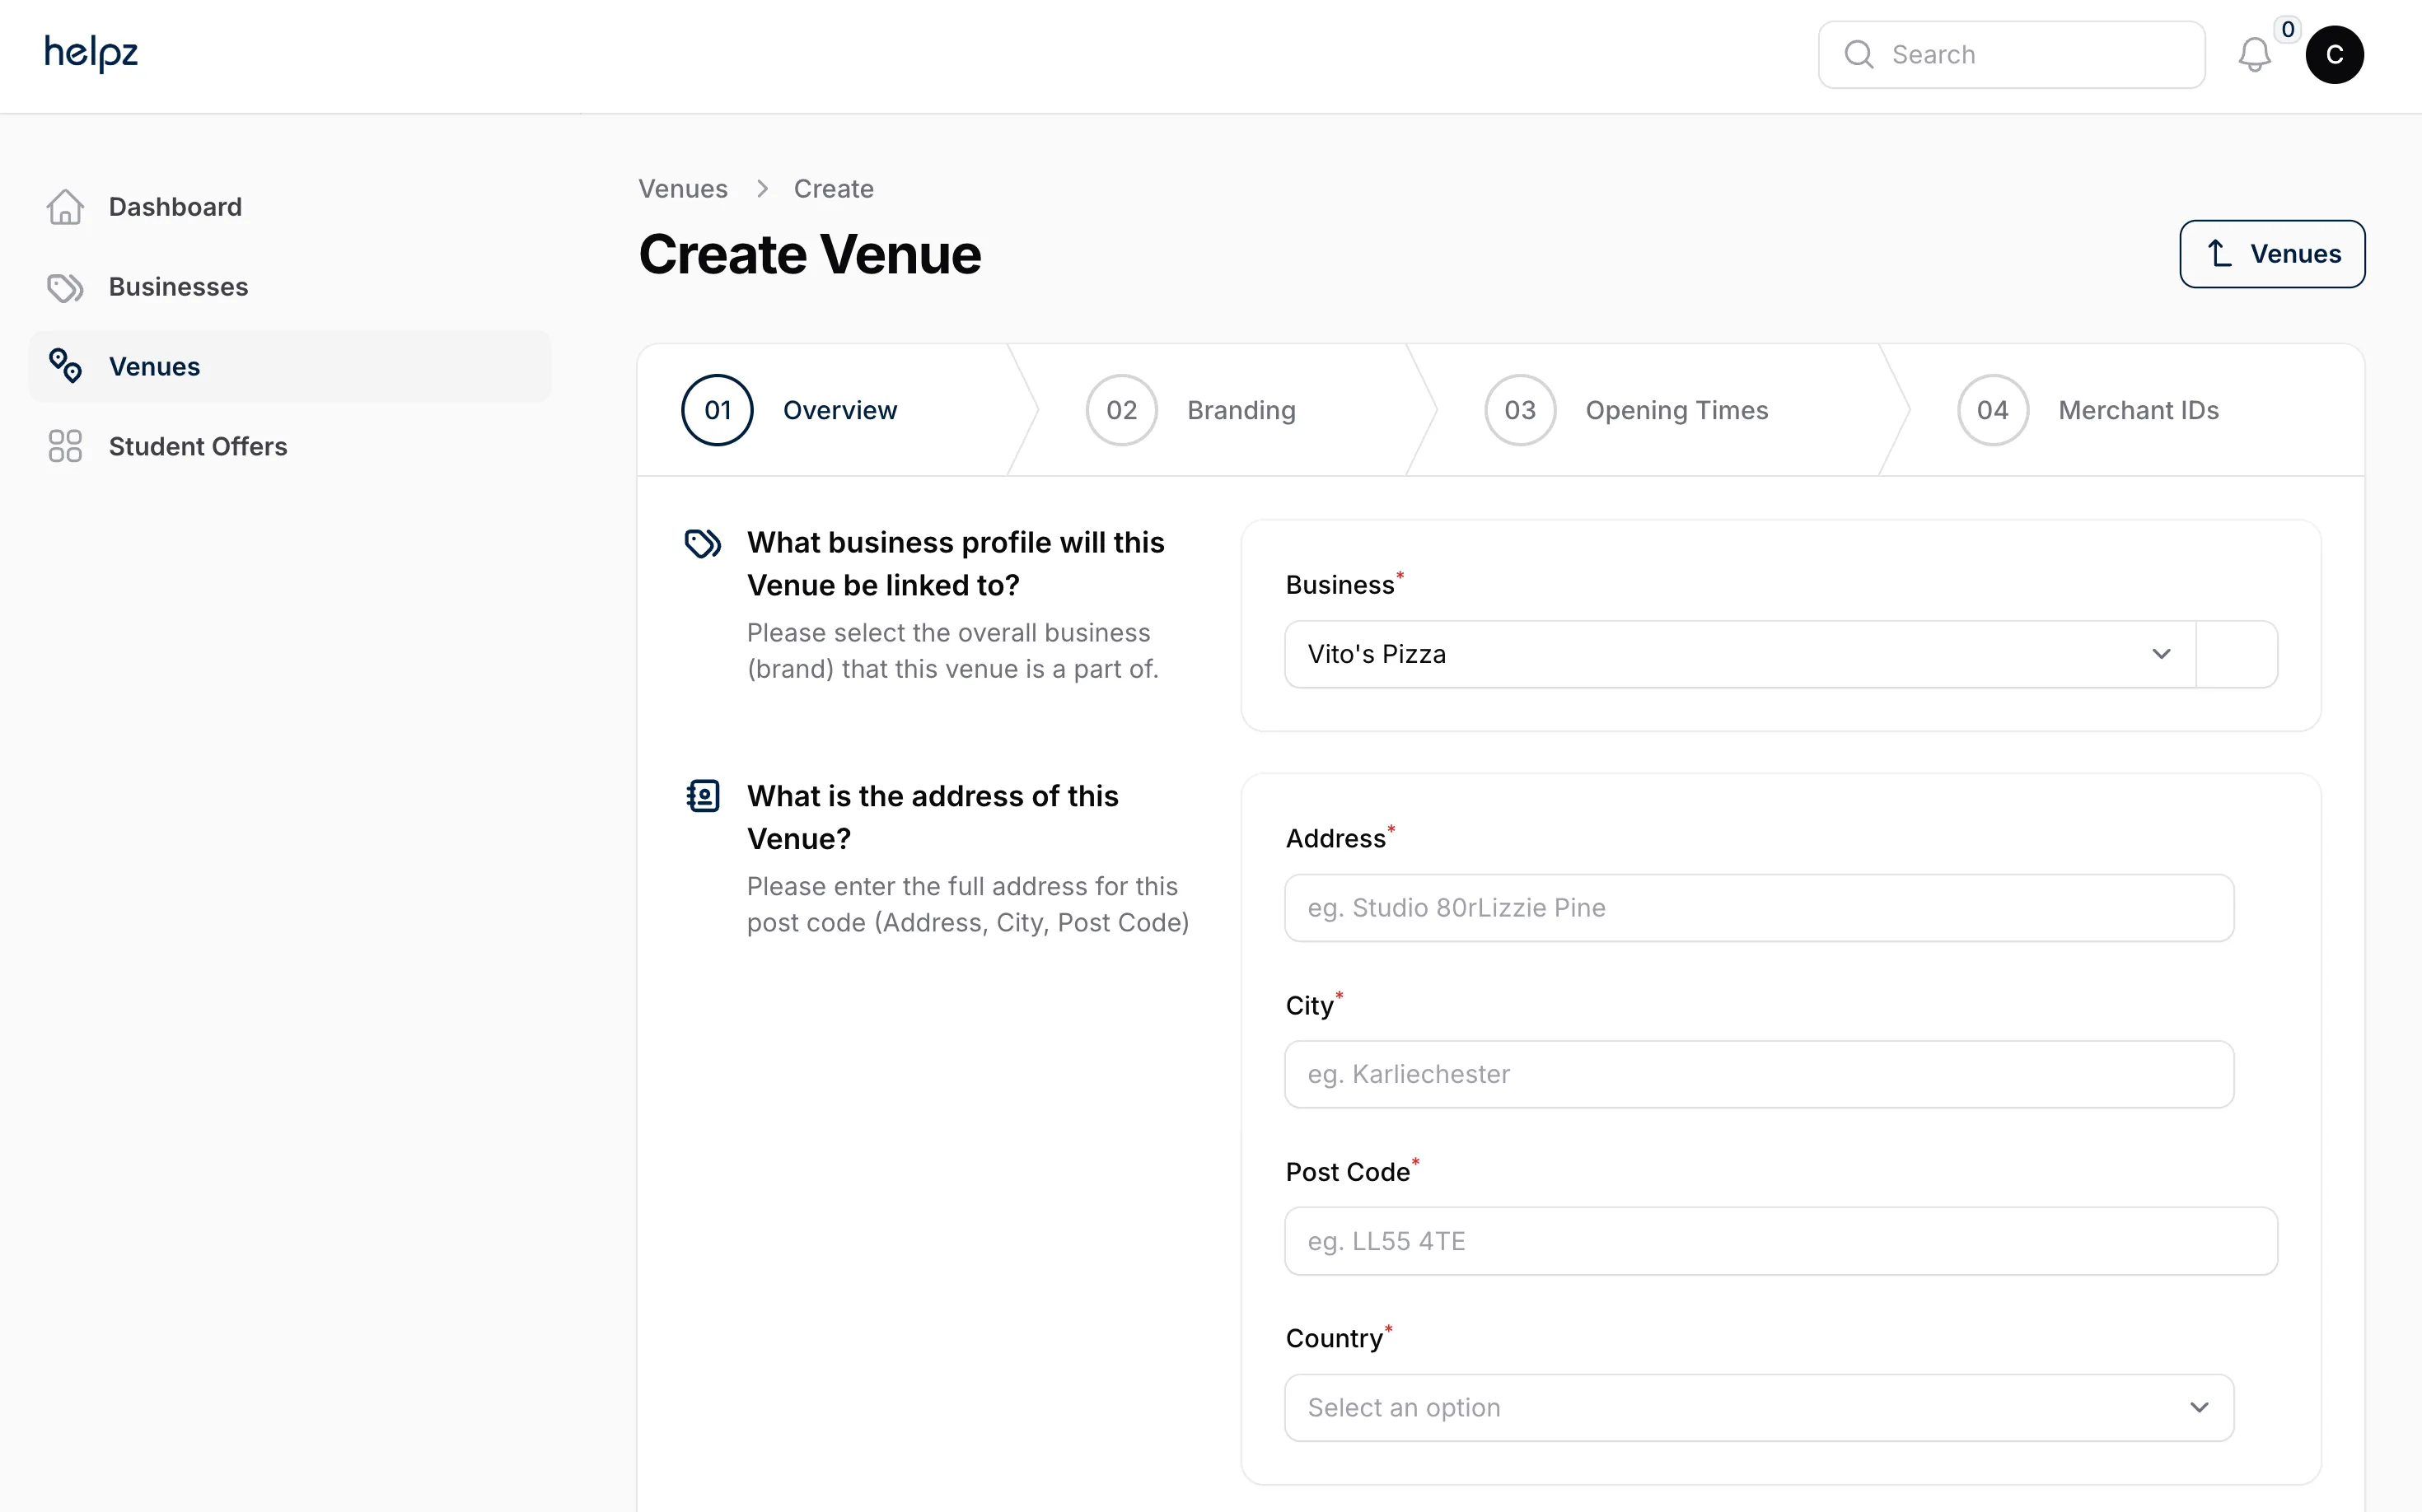This screenshot has width=2422, height=1512.
Task: Click the helpz logo
Action: [91, 53]
